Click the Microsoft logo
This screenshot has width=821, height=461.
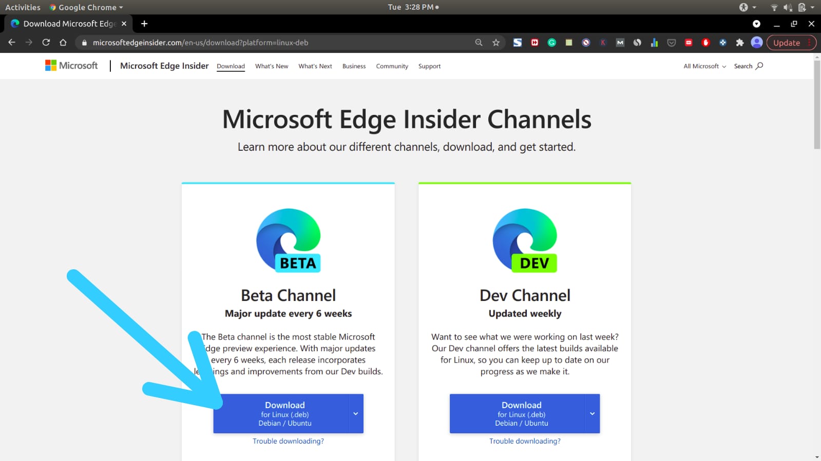point(71,66)
